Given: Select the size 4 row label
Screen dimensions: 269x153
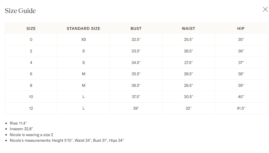Looking at the screenshot, I should pyautogui.click(x=31, y=63).
